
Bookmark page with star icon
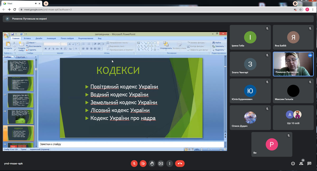(x=300, y=9)
